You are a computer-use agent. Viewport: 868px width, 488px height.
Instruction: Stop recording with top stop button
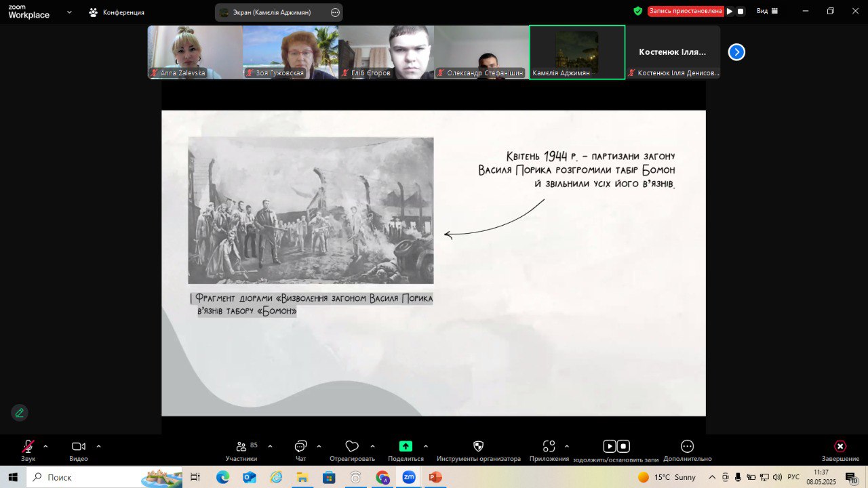pos(741,11)
